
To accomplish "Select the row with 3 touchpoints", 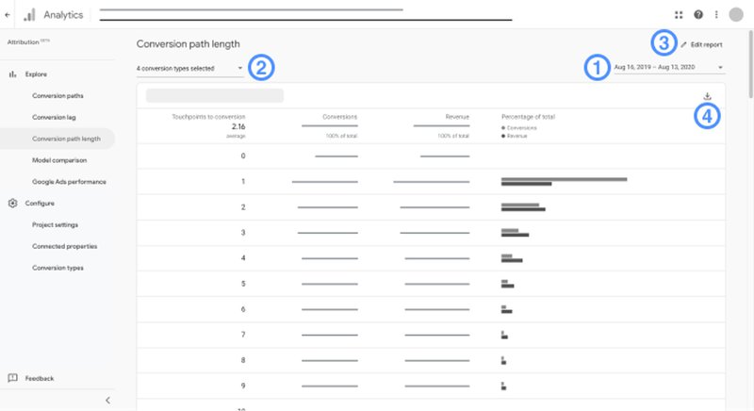I will coord(431,233).
